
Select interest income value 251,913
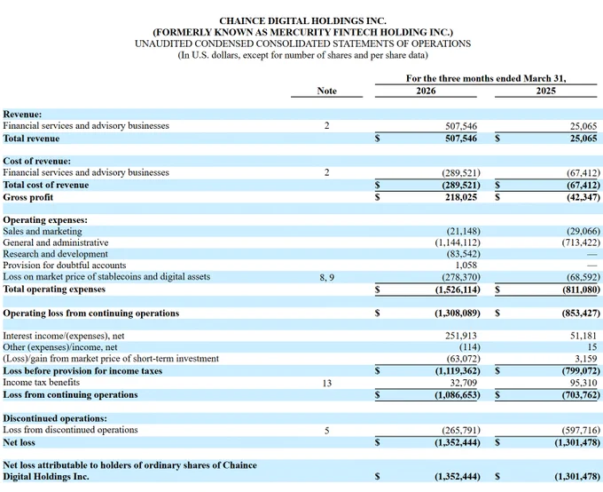461,336
